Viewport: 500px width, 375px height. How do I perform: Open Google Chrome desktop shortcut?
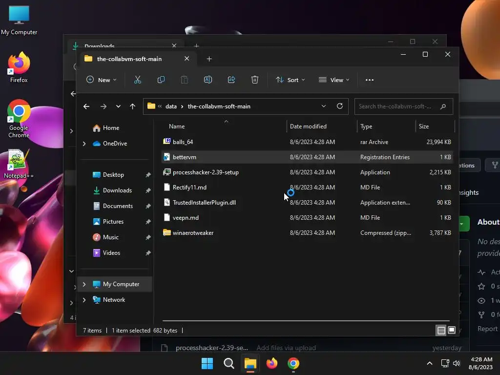coord(19,119)
